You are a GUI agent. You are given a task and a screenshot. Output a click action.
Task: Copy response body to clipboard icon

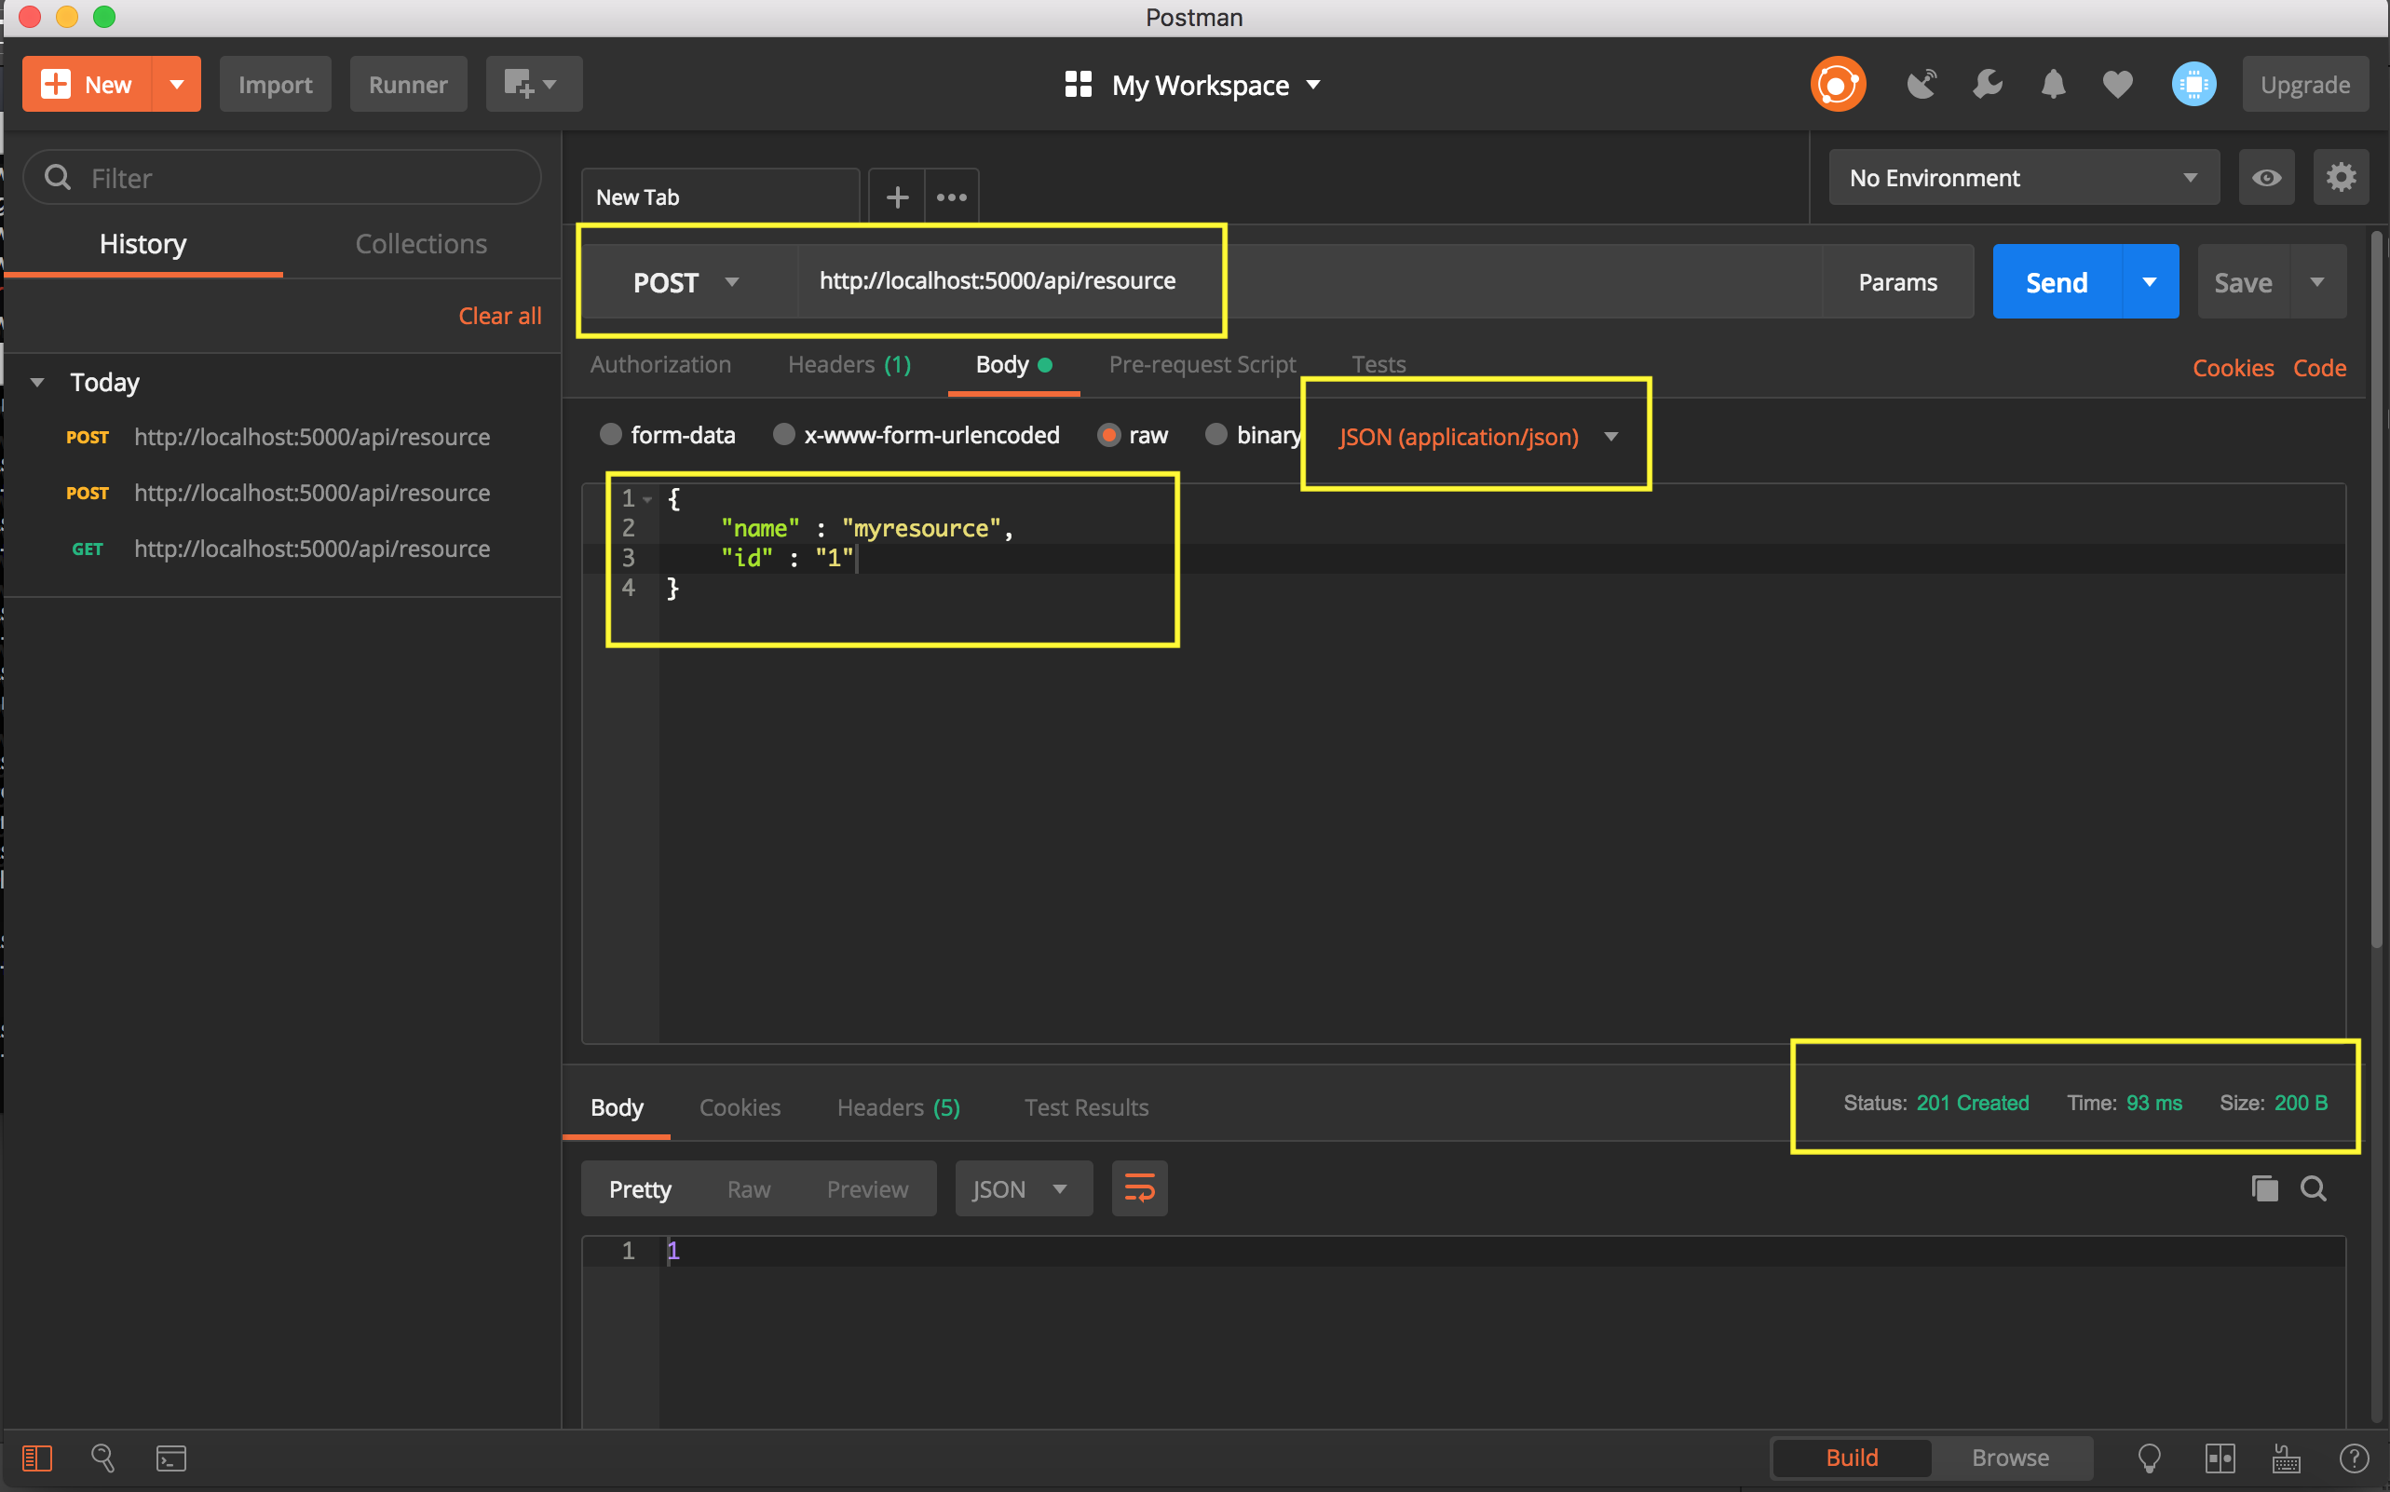(2263, 1188)
